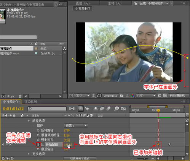
Task: Open the composition mini-flowchart icon
Action: click(x=72, y=109)
